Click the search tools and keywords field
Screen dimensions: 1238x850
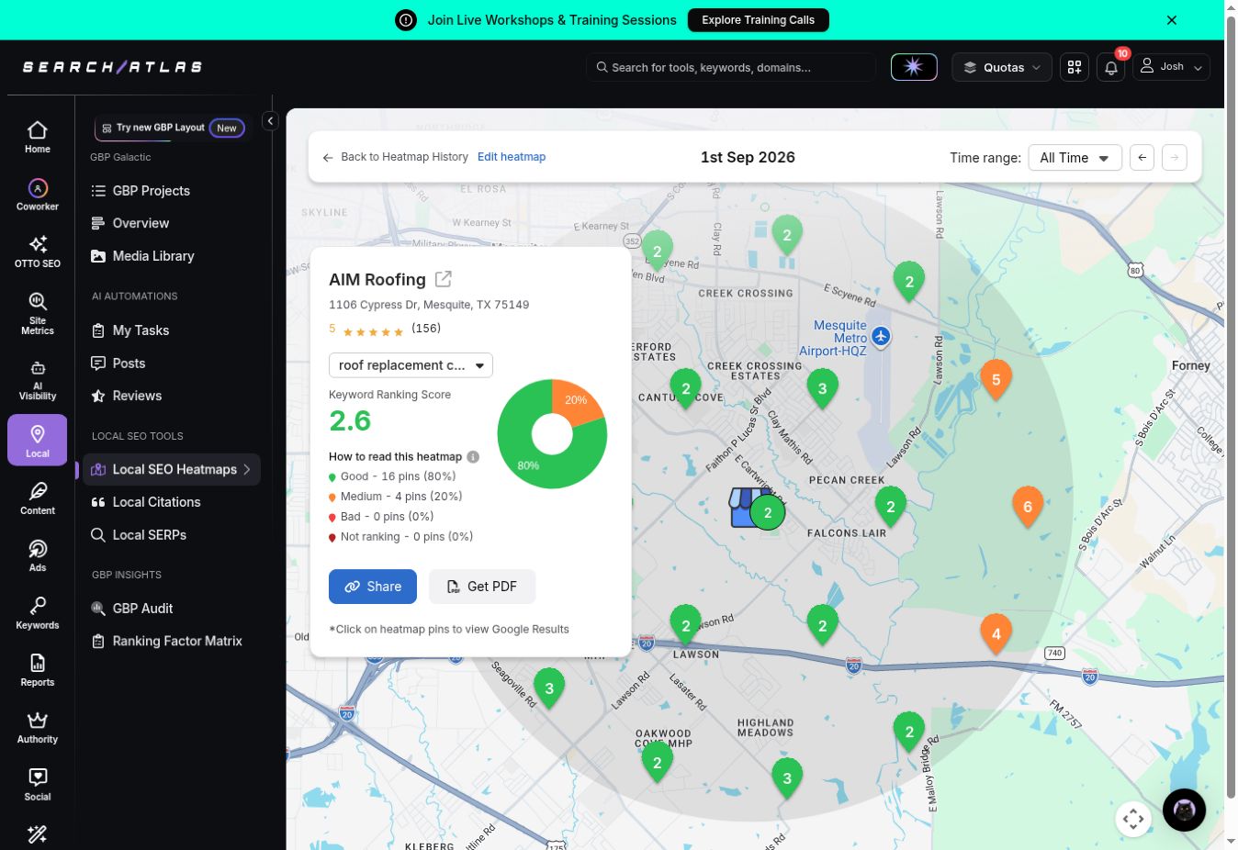(x=730, y=67)
